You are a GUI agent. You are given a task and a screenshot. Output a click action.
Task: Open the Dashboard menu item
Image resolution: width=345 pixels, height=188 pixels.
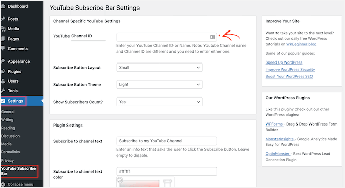tap(18, 6)
